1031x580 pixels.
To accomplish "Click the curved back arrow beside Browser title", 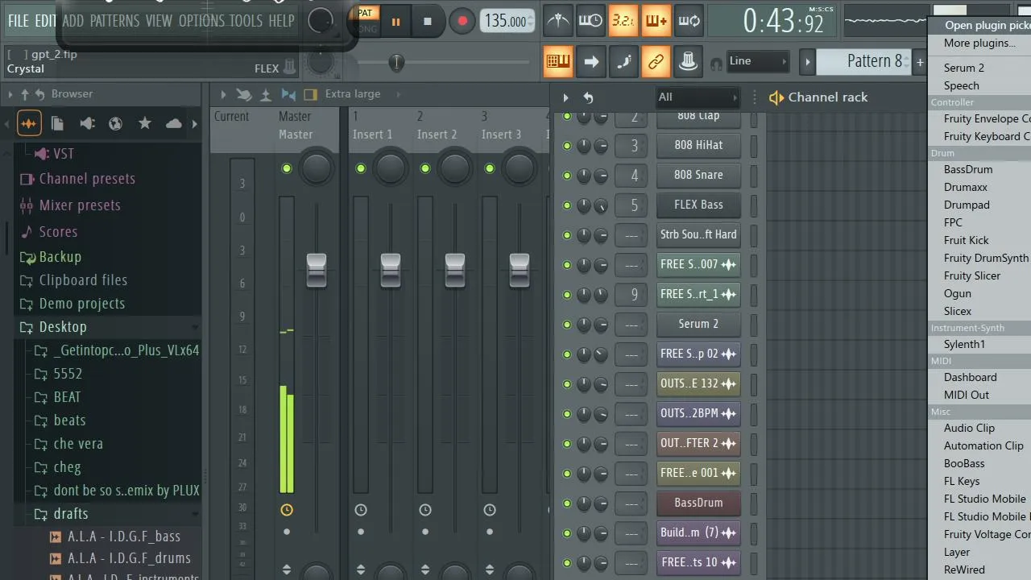I will [39, 94].
